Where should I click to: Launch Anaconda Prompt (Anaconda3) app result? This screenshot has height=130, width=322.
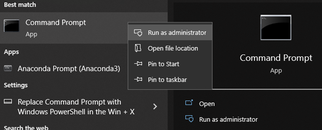coord(69,69)
